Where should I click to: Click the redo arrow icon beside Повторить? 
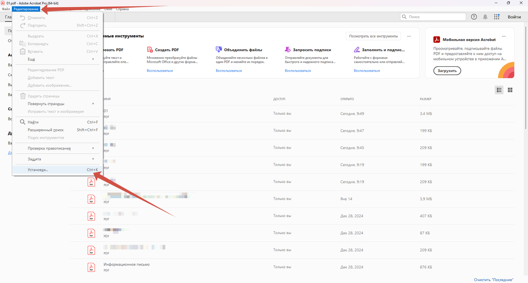point(23,25)
